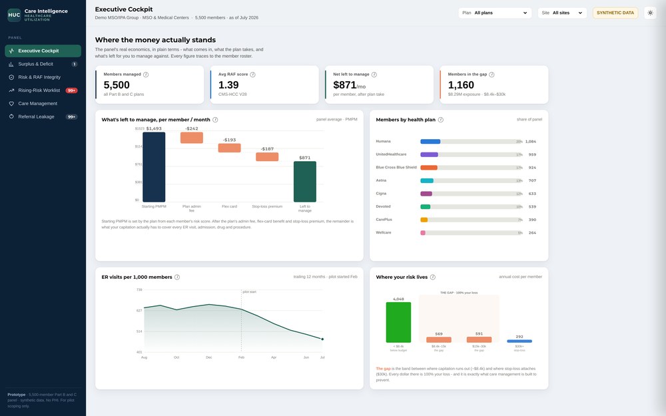Click the Surplus & Deficit bar chart icon
Viewport: 666px width, 416px height.
click(x=11, y=64)
